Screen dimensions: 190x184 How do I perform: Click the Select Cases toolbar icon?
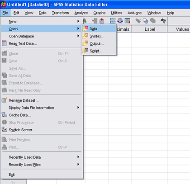[x=128, y=21]
